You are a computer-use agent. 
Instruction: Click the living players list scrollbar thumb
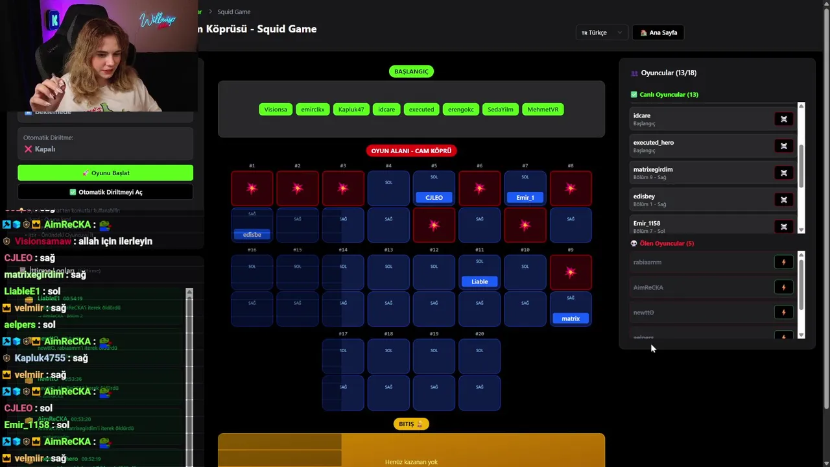click(801, 166)
